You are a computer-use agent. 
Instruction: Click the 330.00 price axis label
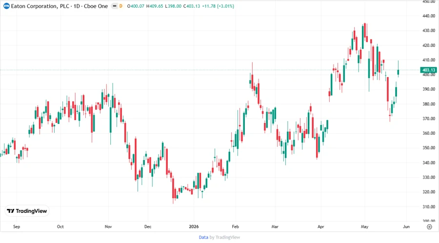429,177
